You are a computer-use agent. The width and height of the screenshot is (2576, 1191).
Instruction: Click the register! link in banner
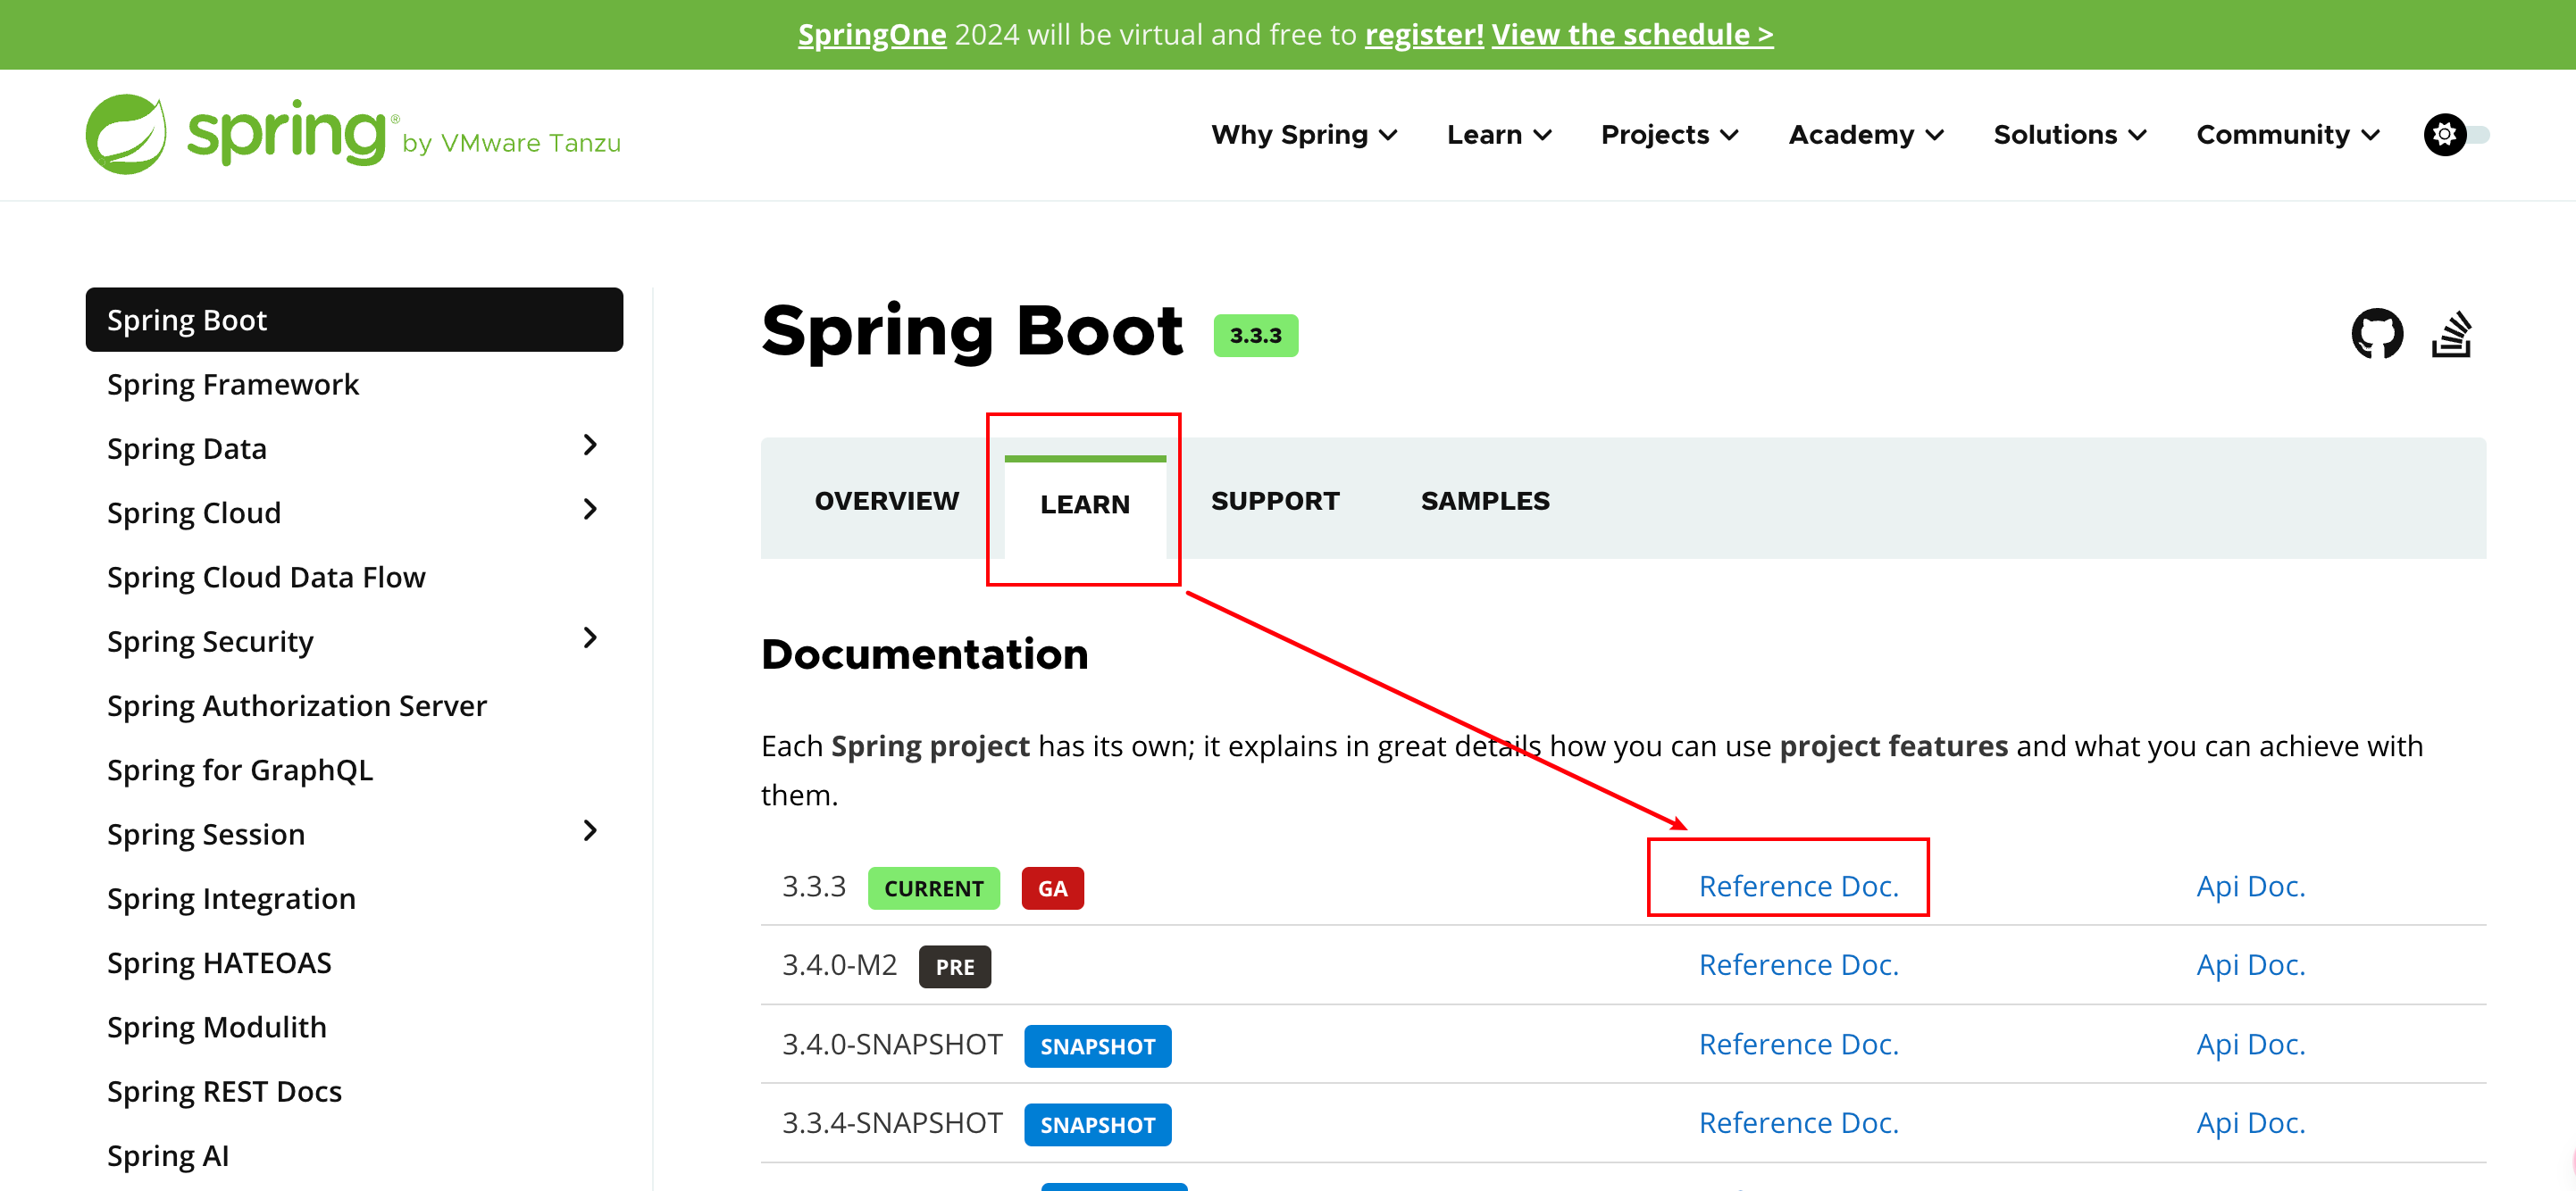point(1424,35)
